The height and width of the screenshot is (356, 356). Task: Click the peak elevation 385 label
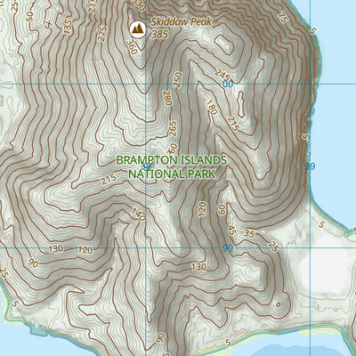160,35
